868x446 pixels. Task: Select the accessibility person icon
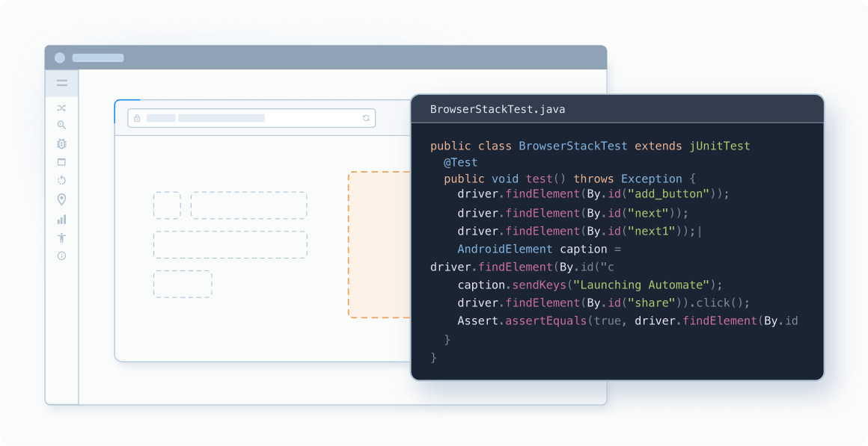click(62, 238)
